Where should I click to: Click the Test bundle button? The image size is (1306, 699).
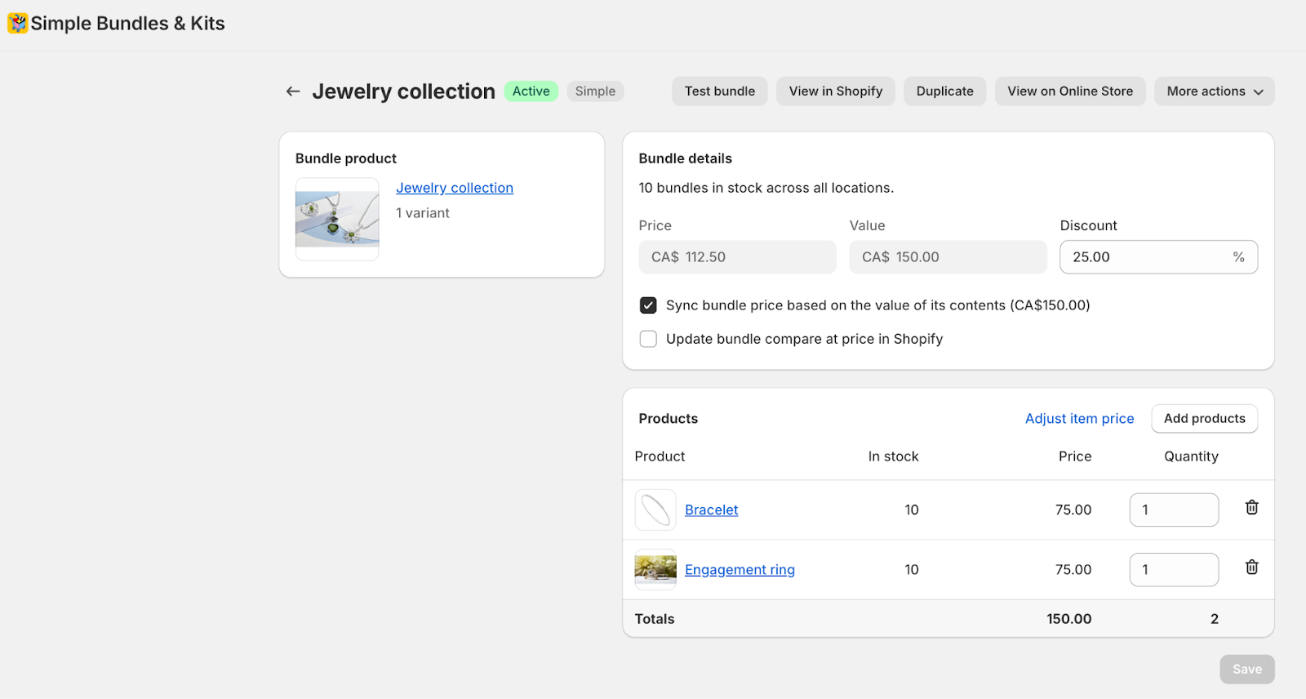tap(719, 91)
